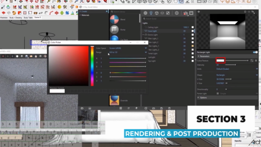Select the Lights lightbulb category icon
This screenshot has height=147, width=261.
coord(151,13)
